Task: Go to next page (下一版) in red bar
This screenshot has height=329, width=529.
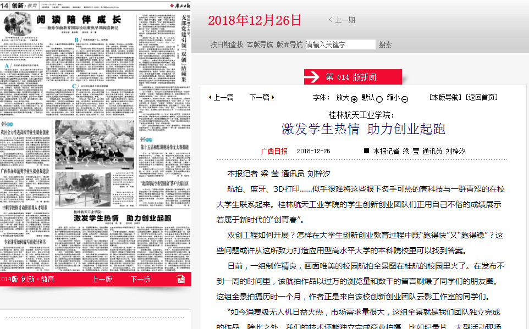Action: (140, 279)
